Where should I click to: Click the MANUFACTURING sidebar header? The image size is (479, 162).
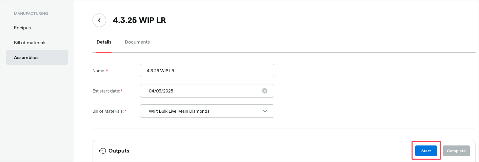[31, 14]
